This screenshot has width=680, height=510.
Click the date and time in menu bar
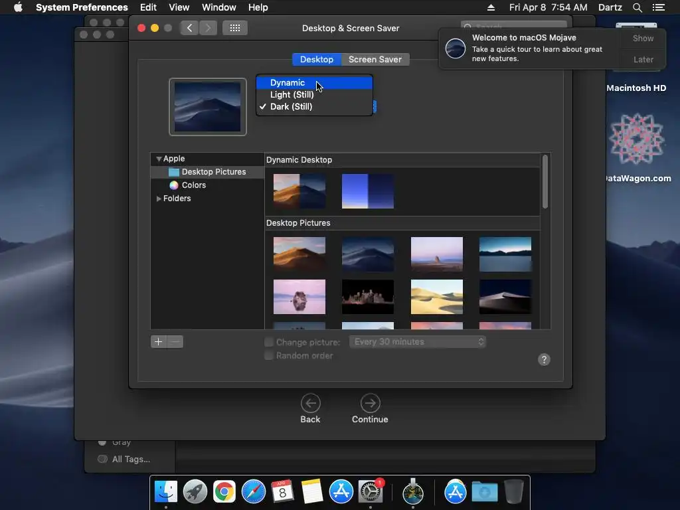coord(548,7)
